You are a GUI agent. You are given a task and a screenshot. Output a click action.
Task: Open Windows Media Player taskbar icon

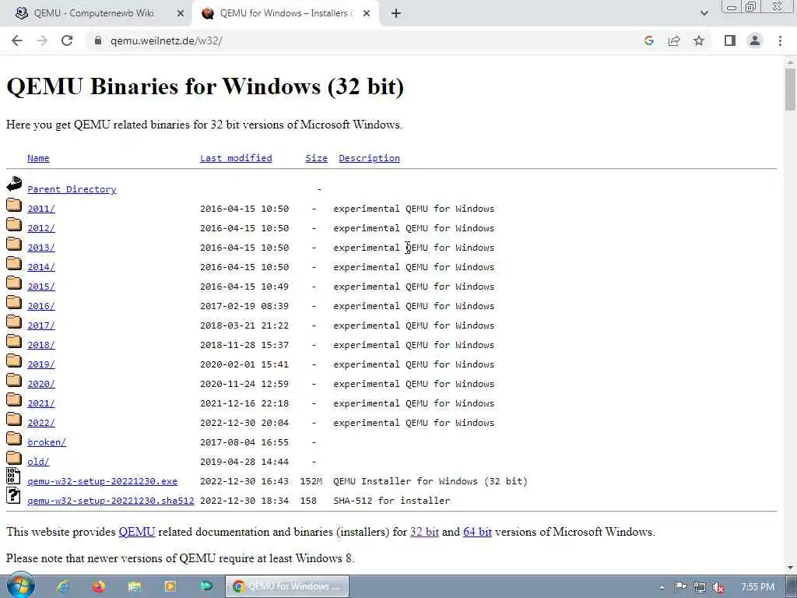(x=170, y=587)
